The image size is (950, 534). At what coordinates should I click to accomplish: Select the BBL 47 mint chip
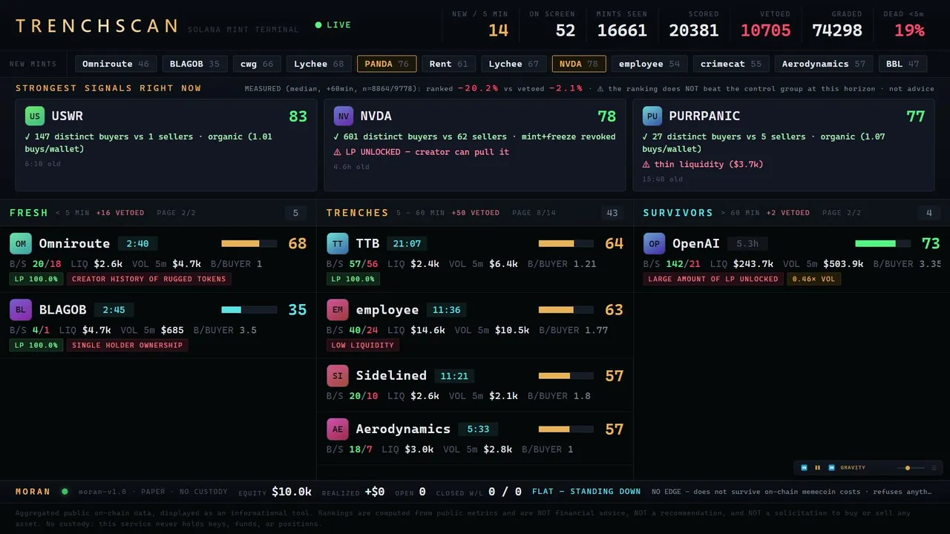click(902, 64)
